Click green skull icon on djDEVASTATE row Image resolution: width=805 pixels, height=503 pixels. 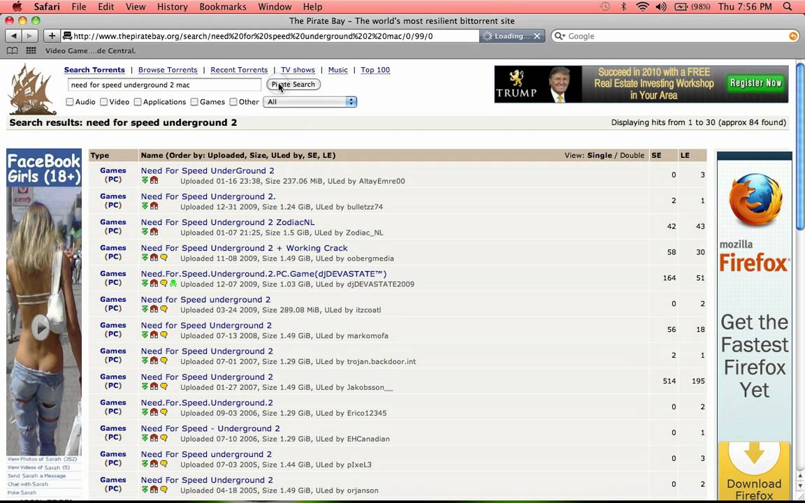coord(173,284)
